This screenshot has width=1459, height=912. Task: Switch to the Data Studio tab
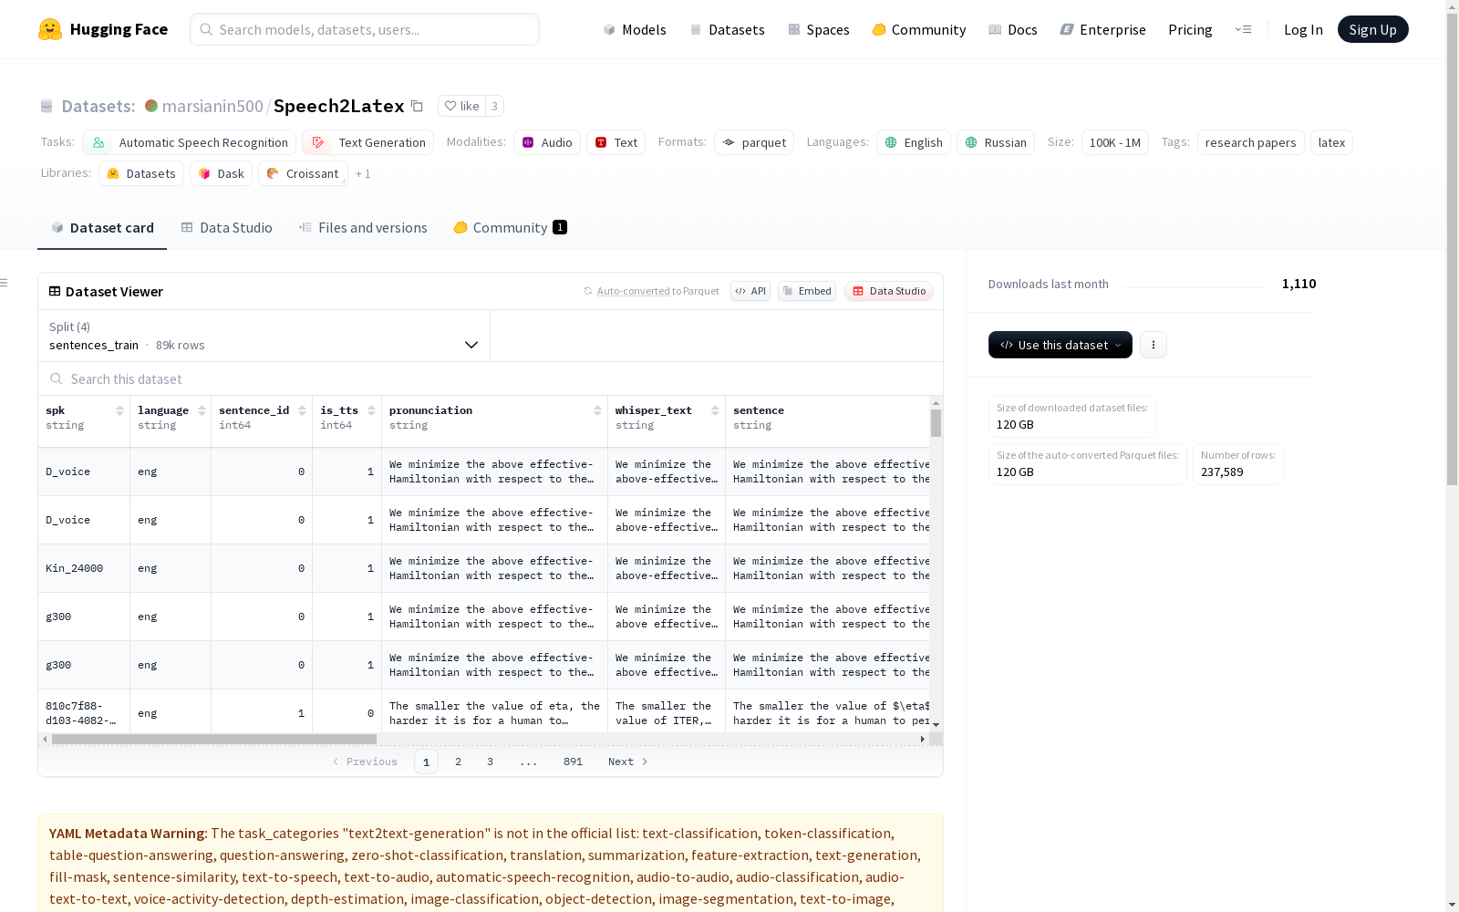(x=226, y=228)
